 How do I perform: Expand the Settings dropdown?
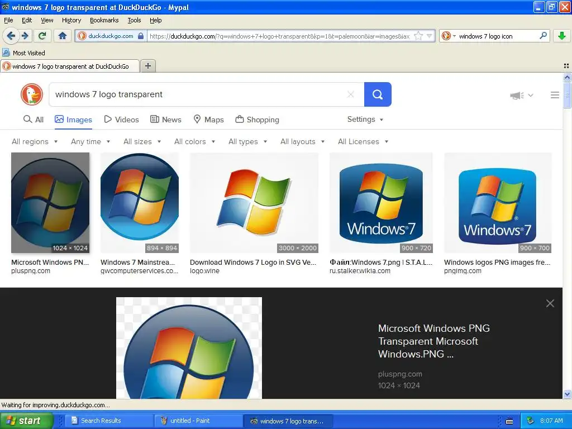[365, 120]
